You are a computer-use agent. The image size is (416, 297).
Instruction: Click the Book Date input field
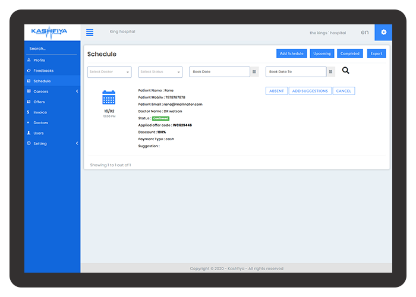click(x=219, y=72)
